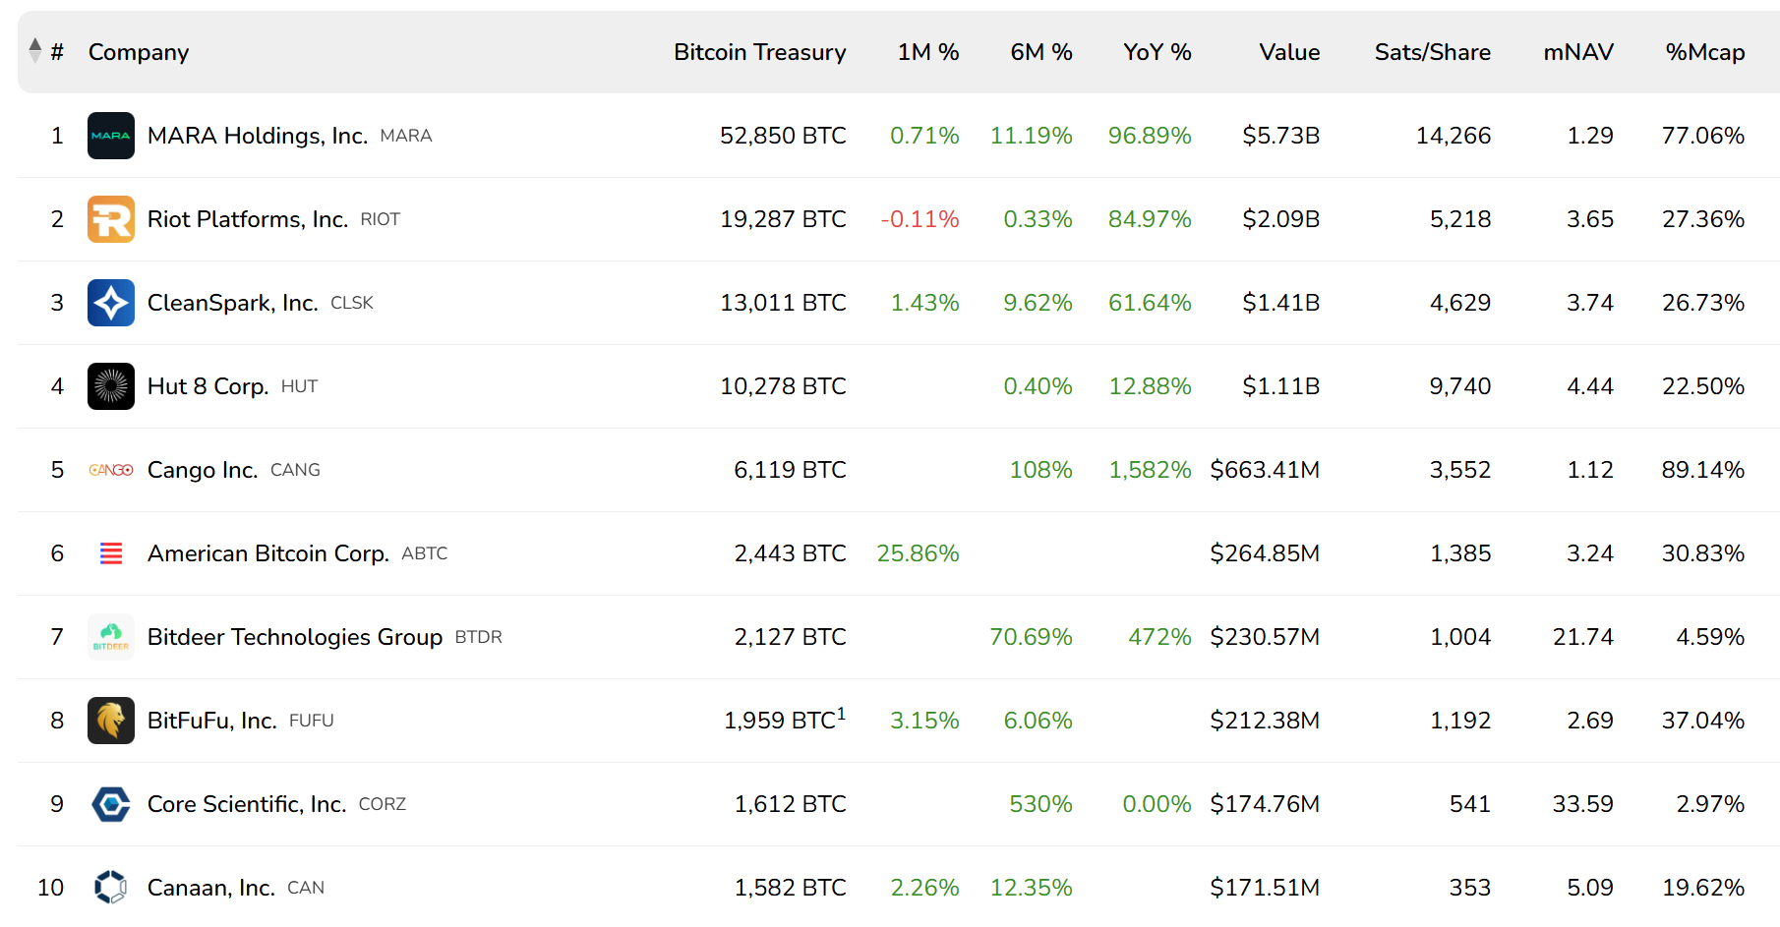Viewport: 1780px width, 927px height.
Task: Open Bitdeer Technologies Group company link
Action: (x=294, y=637)
